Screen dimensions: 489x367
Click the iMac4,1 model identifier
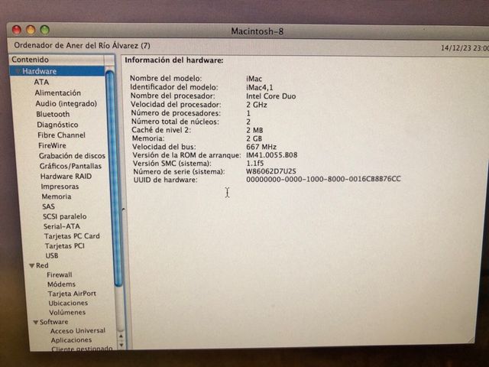[x=260, y=88]
